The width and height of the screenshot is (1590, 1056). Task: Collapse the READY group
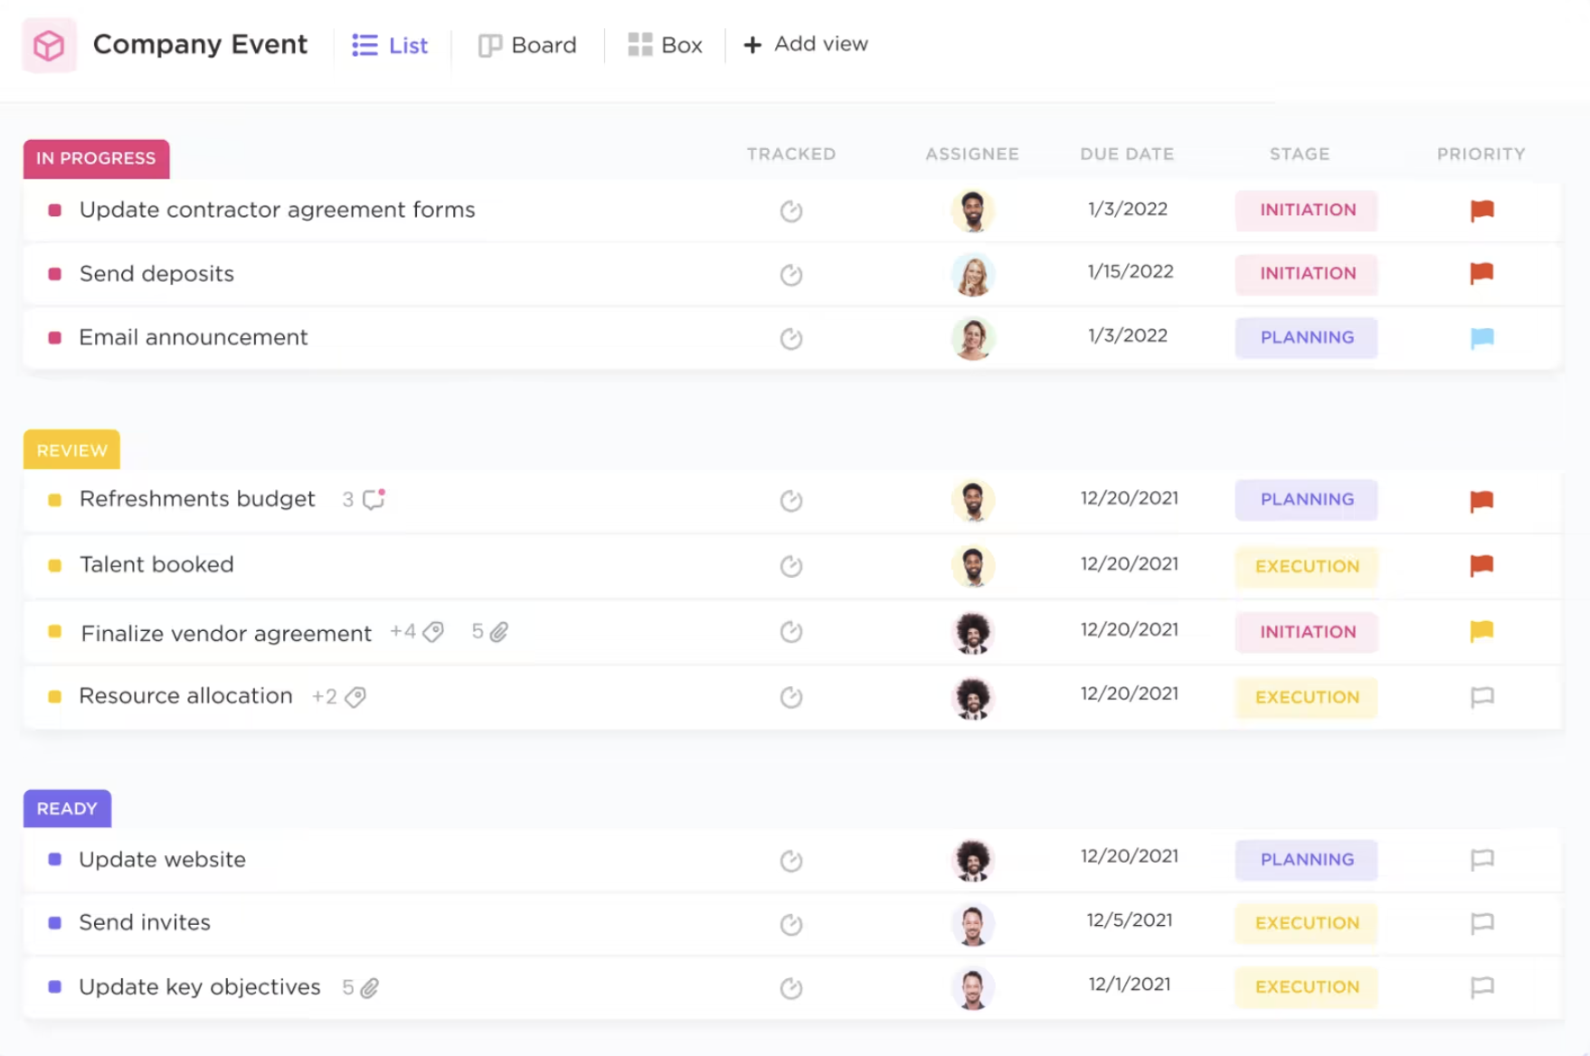pyautogui.click(x=66, y=808)
